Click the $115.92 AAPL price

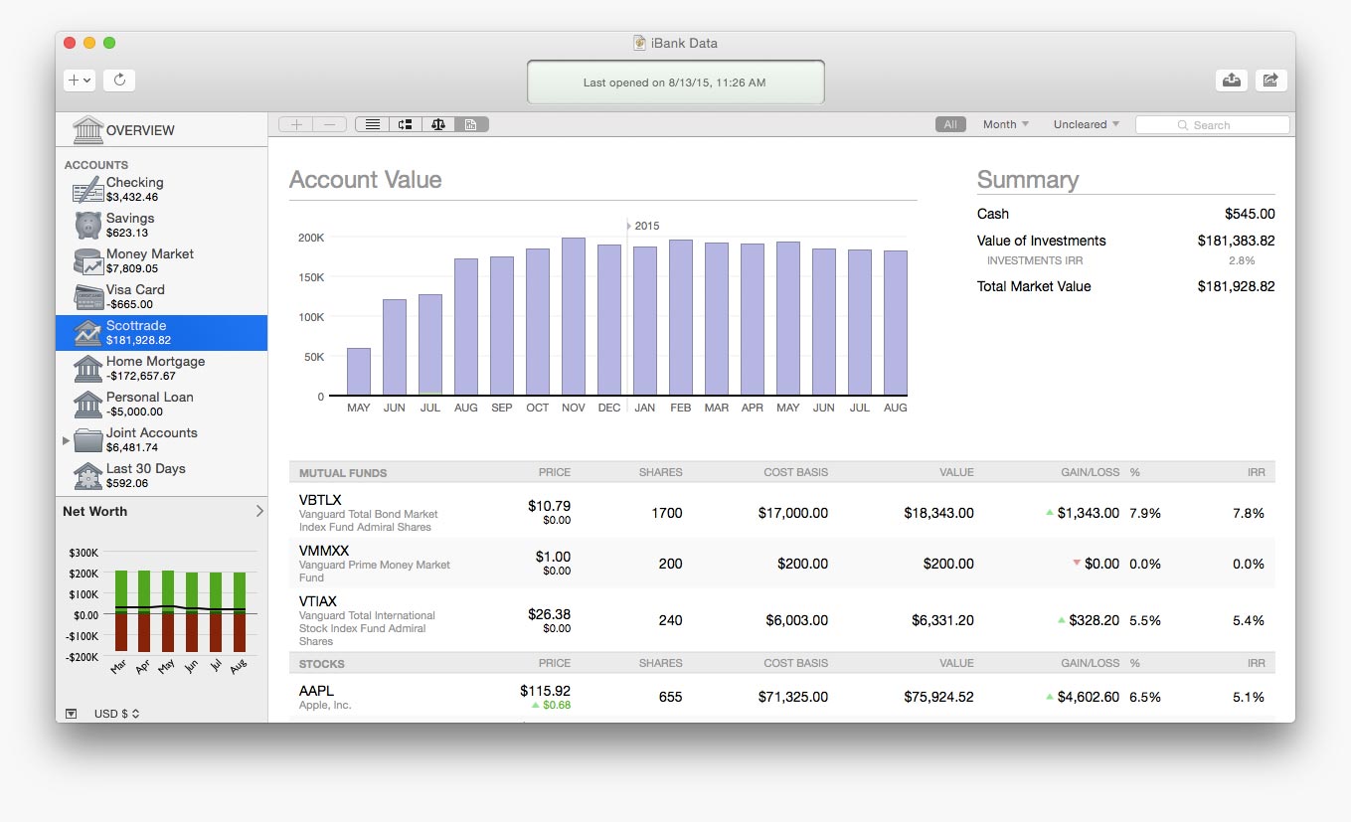[x=545, y=690]
